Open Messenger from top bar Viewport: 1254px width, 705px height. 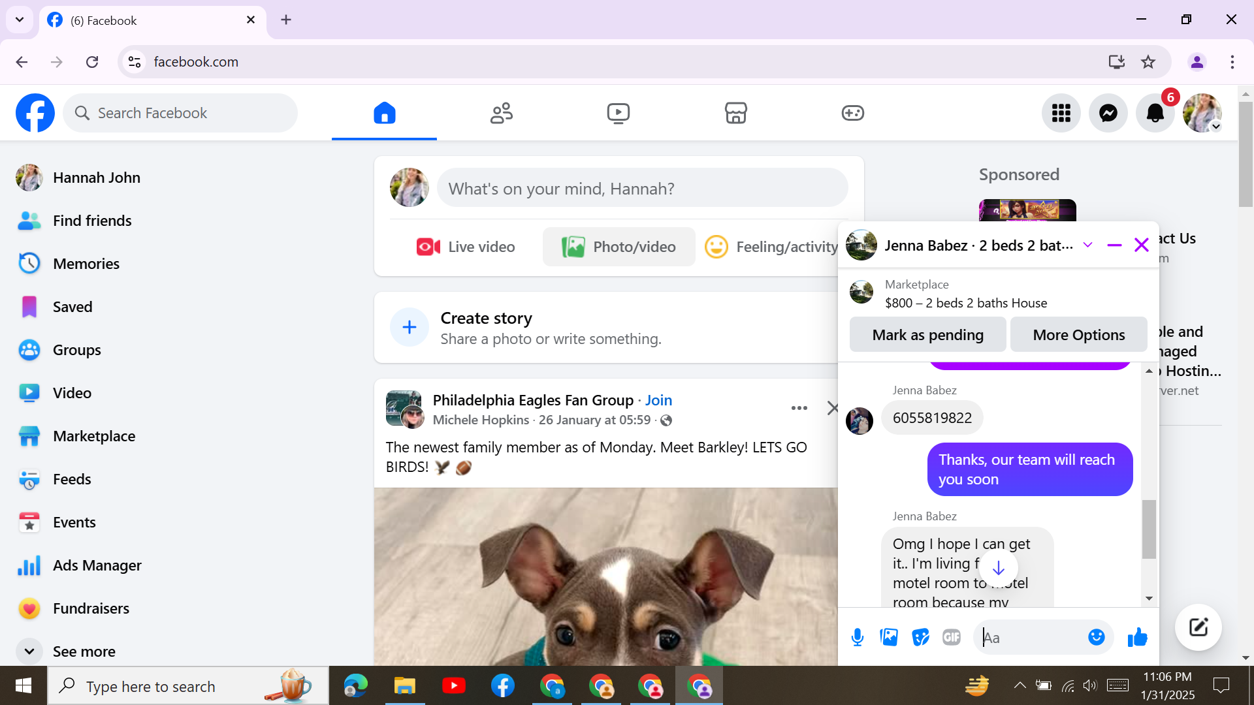pyautogui.click(x=1108, y=113)
